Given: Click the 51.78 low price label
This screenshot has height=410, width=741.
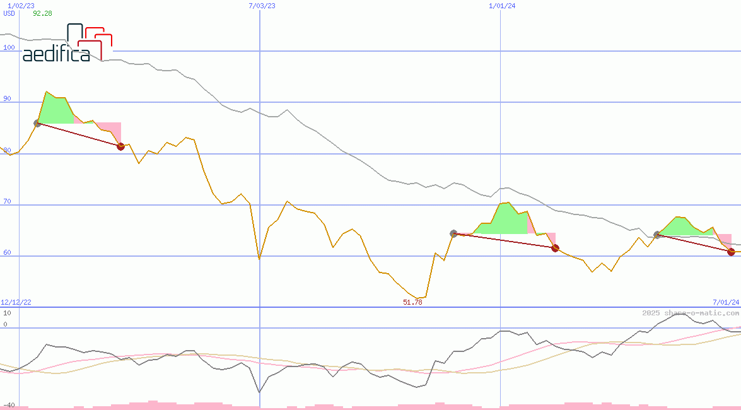Looking at the screenshot, I should [x=412, y=303].
